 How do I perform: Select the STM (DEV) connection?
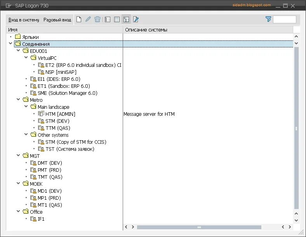pos(57,121)
